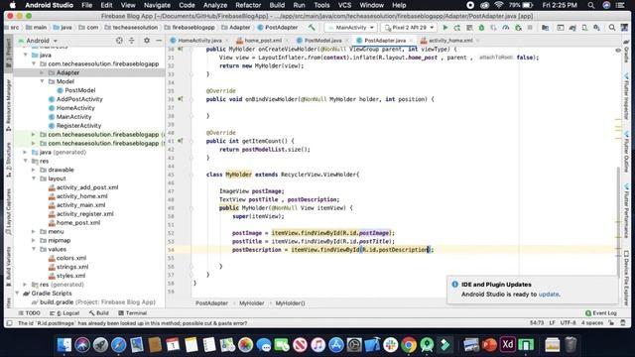Expand the mipmap folder
635x357 pixels.
click(34, 240)
